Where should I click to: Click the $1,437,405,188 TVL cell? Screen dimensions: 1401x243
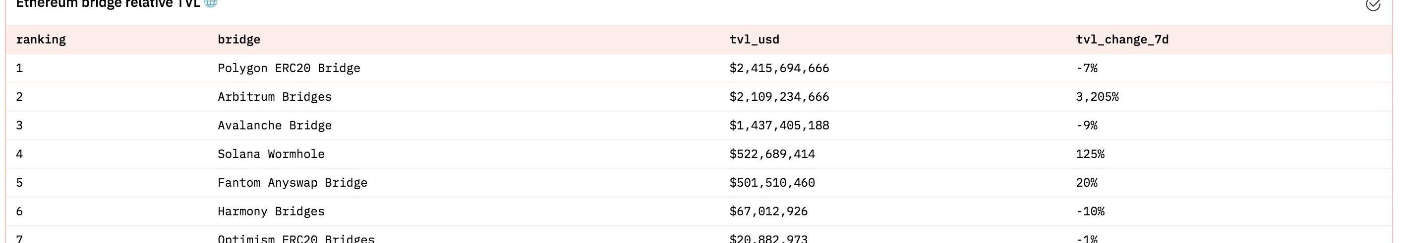(779, 126)
